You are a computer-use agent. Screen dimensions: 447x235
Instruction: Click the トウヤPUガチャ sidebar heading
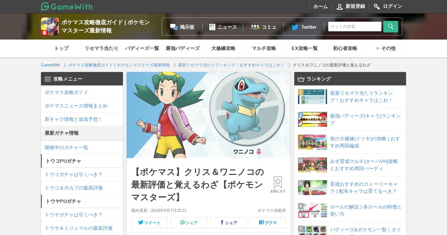tap(82, 201)
